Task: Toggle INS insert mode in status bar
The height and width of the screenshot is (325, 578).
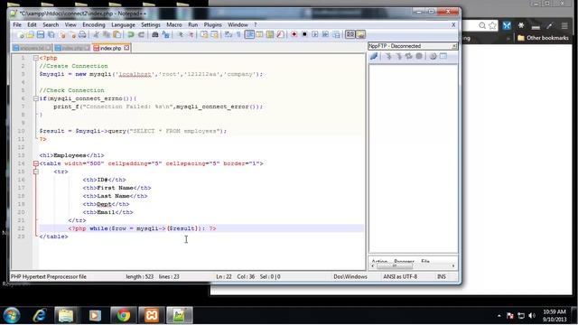Action: (x=442, y=277)
